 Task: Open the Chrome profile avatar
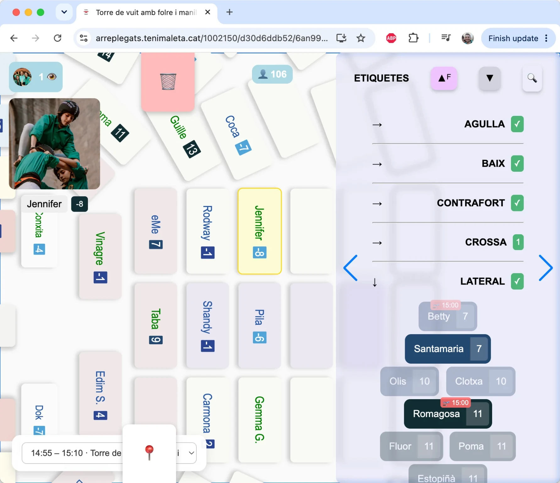click(x=468, y=38)
